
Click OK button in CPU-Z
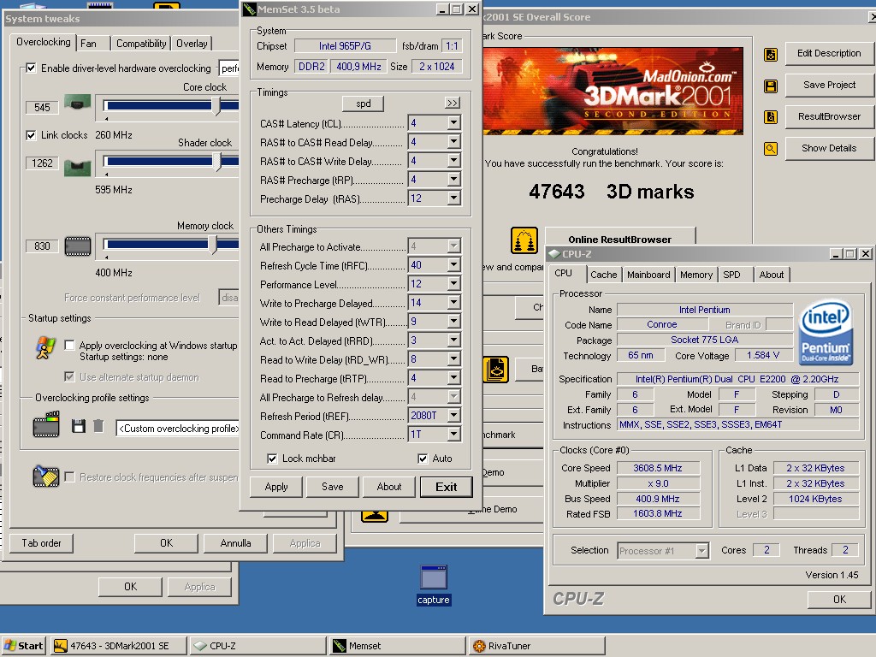coord(839,600)
